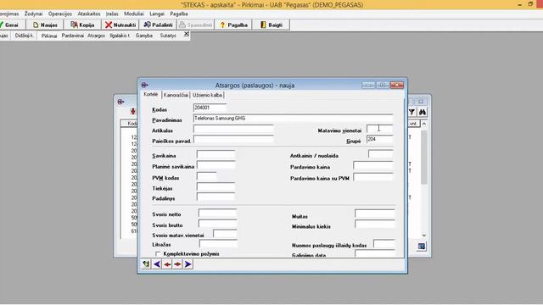Click the Matavimo vienetai input field

pyautogui.click(x=380, y=129)
